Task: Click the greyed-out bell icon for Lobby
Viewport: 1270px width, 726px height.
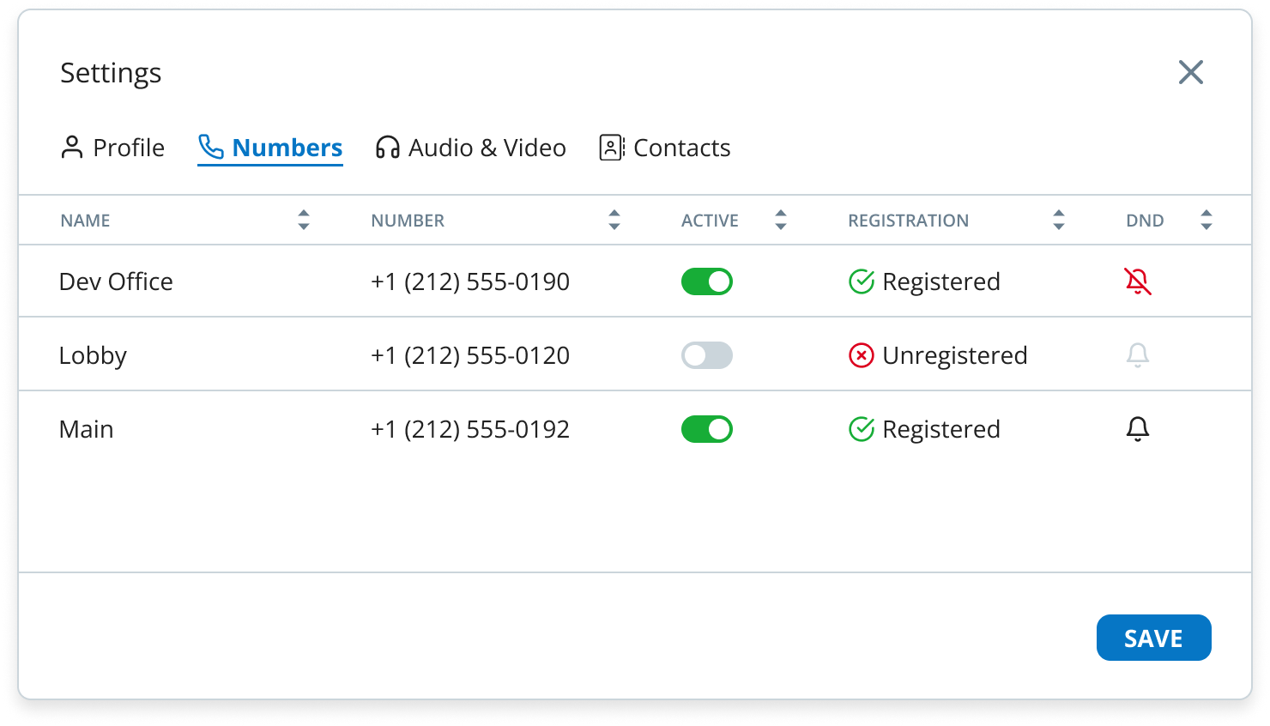Action: (1137, 355)
